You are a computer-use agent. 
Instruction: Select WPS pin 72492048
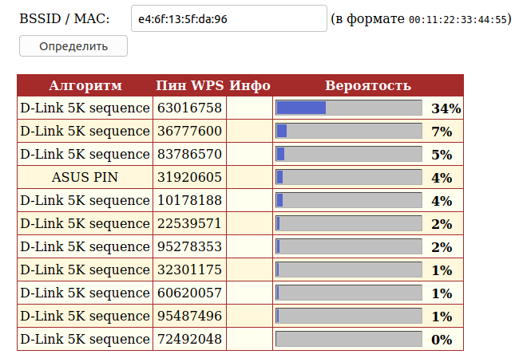tap(189, 339)
